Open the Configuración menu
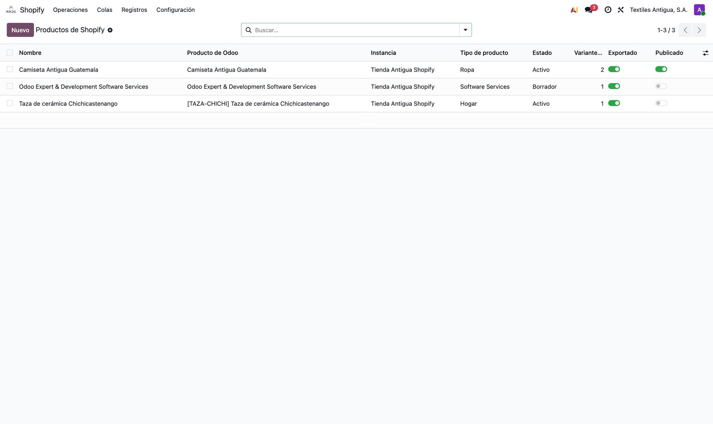This screenshot has width=713, height=424. point(175,10)
